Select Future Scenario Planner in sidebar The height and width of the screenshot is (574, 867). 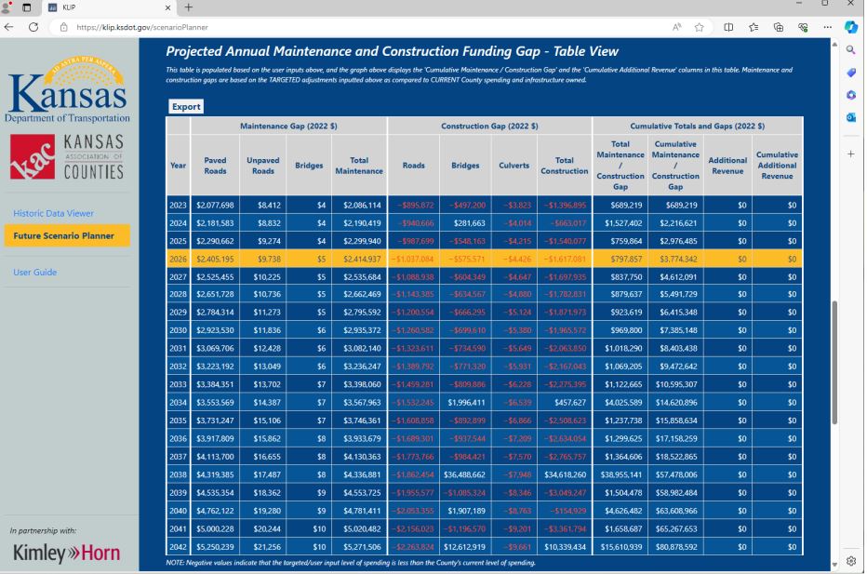tap(61, 235)
